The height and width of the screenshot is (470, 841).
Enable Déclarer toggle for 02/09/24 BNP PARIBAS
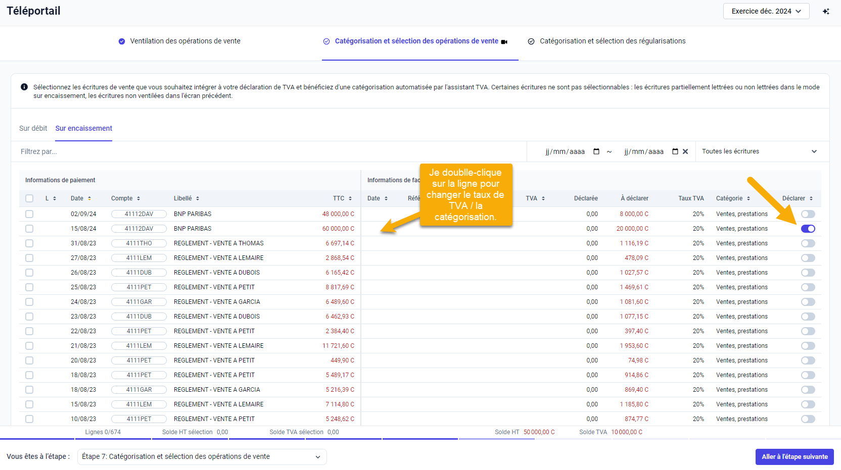808,214
